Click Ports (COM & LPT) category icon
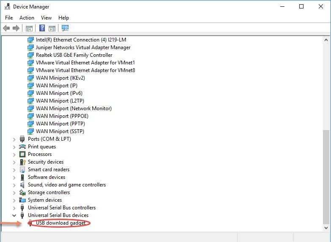This screenshot has height=242, width=331. point(22,139)
